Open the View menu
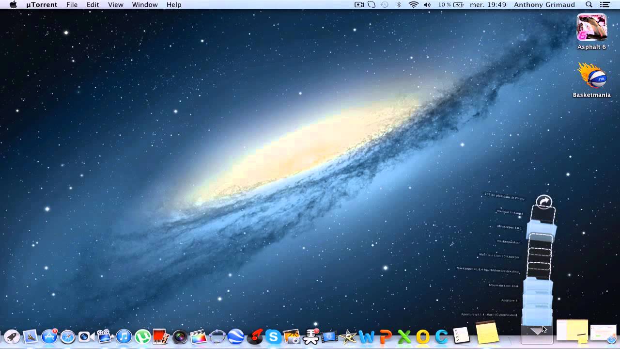The height and width of the screenshot is (349, 620). (115, 4)
